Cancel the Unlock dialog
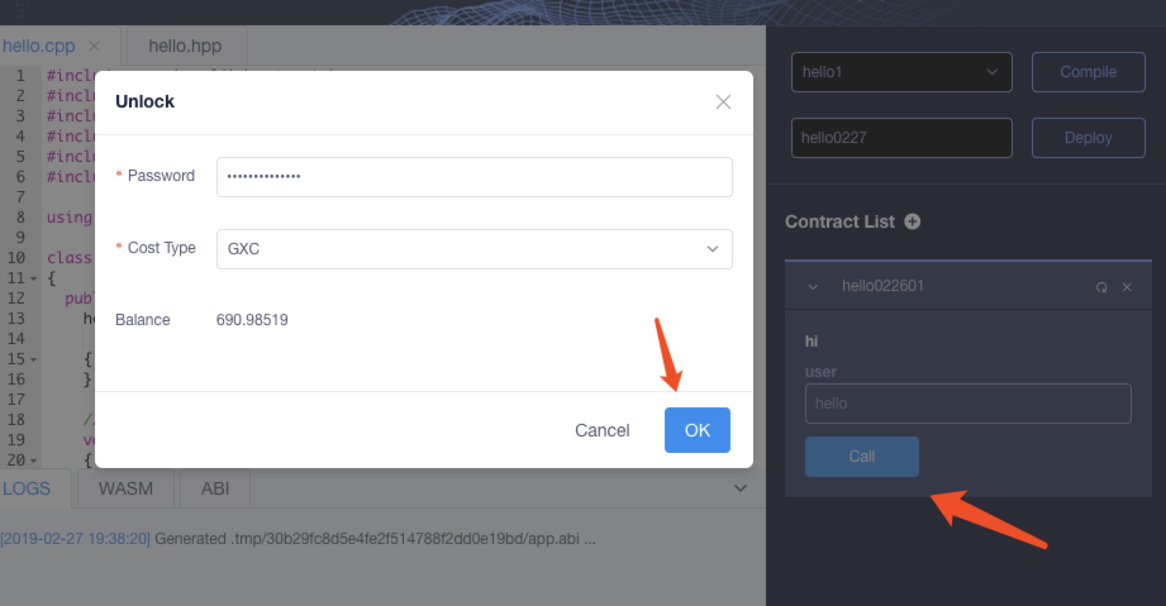 602,430
